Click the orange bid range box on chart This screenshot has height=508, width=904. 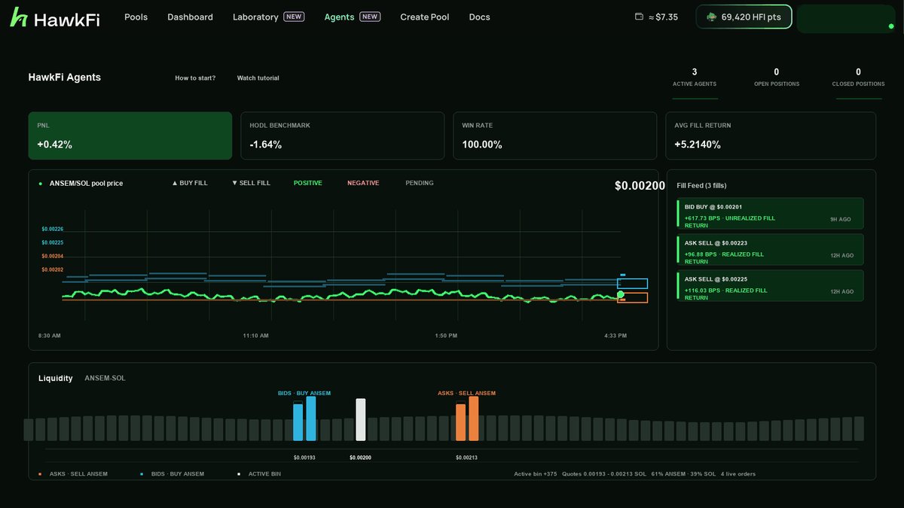click(632, 298)
